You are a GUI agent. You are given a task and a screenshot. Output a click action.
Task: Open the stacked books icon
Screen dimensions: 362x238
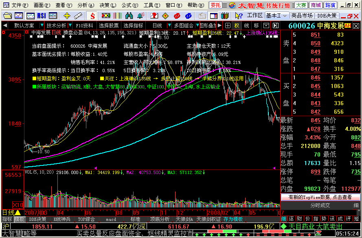[225, 16]
